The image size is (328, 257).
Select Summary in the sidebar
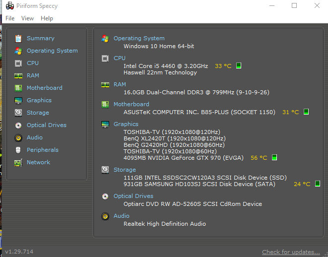pos(41,38)
